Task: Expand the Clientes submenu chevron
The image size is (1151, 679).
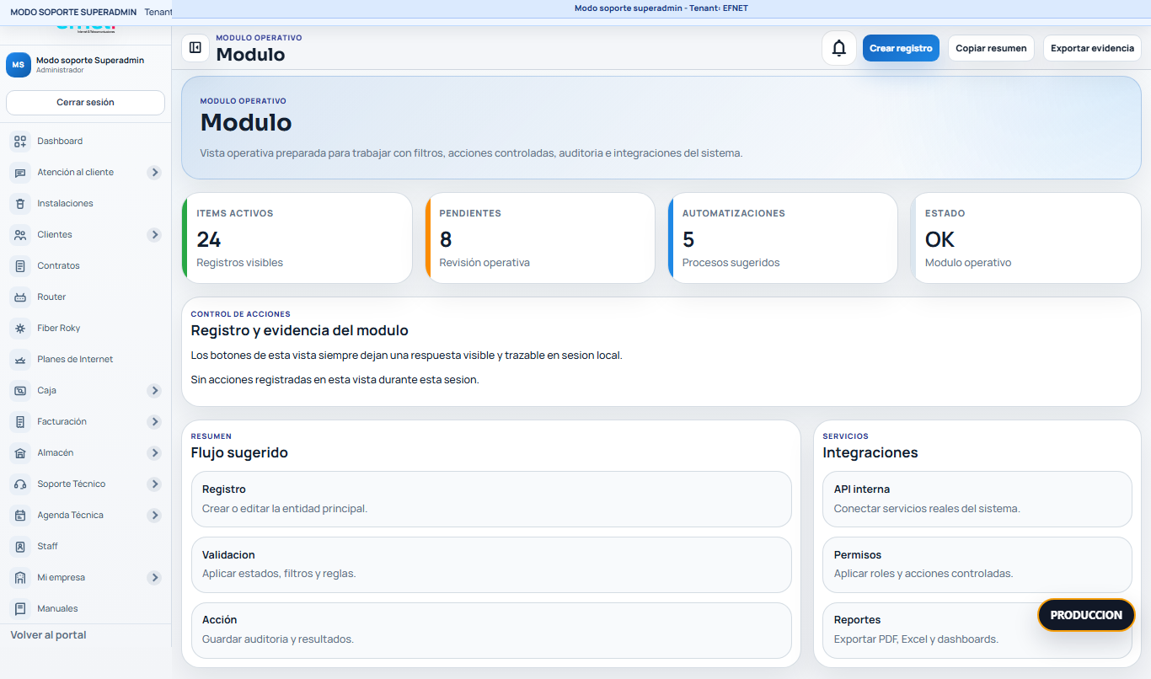Action: (154, 235)
